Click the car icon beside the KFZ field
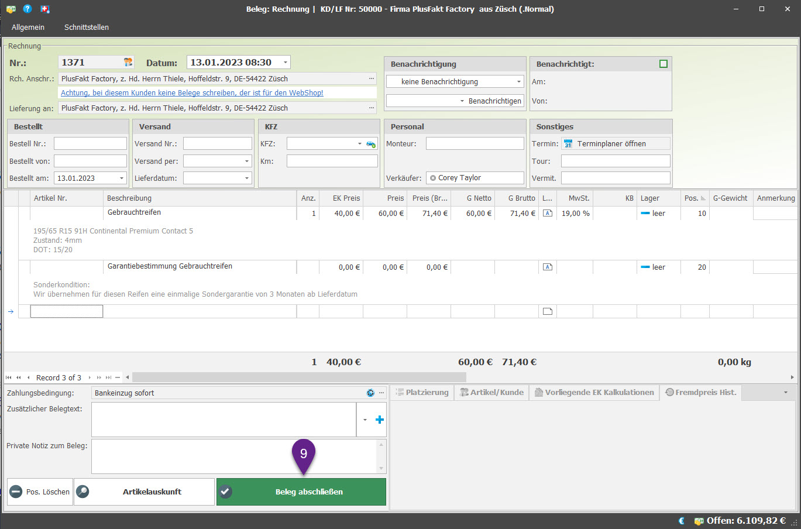 (x=371, y=144)
